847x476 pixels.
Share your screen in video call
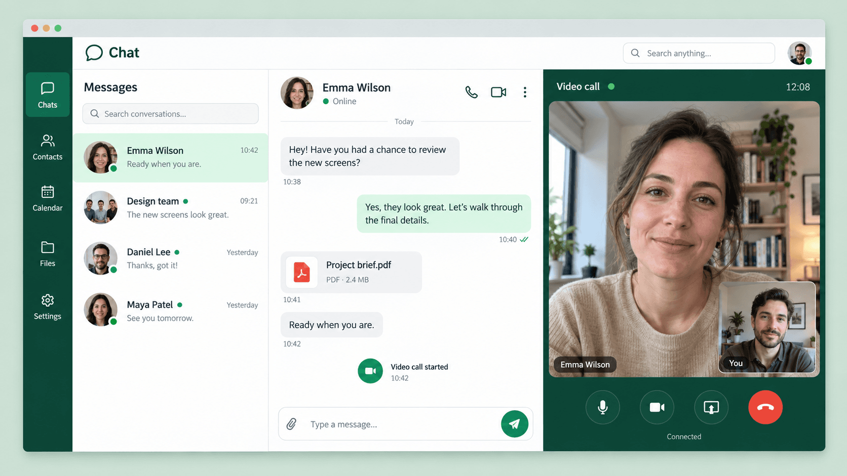click(711, 407)
